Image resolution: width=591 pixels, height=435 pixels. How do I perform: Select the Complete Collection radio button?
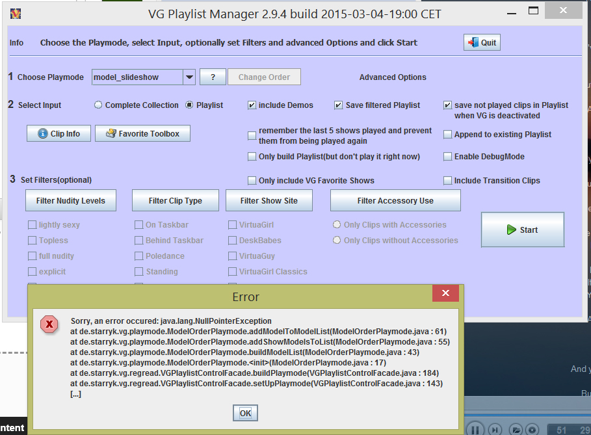pyautogui.click(x=98, y=105)
